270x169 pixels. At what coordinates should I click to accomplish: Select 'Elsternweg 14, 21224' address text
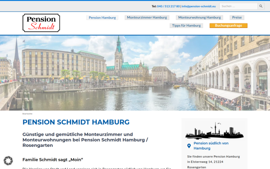[207, 162]
